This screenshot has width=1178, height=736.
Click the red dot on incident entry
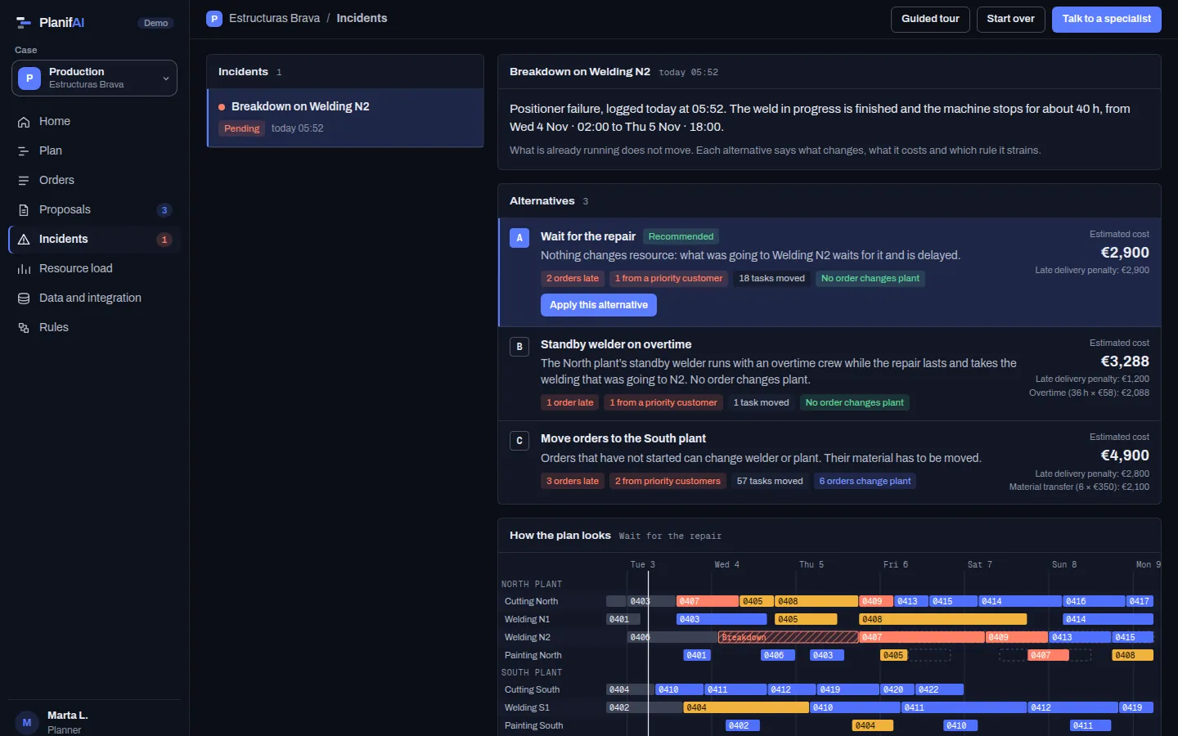click(222, 107)
